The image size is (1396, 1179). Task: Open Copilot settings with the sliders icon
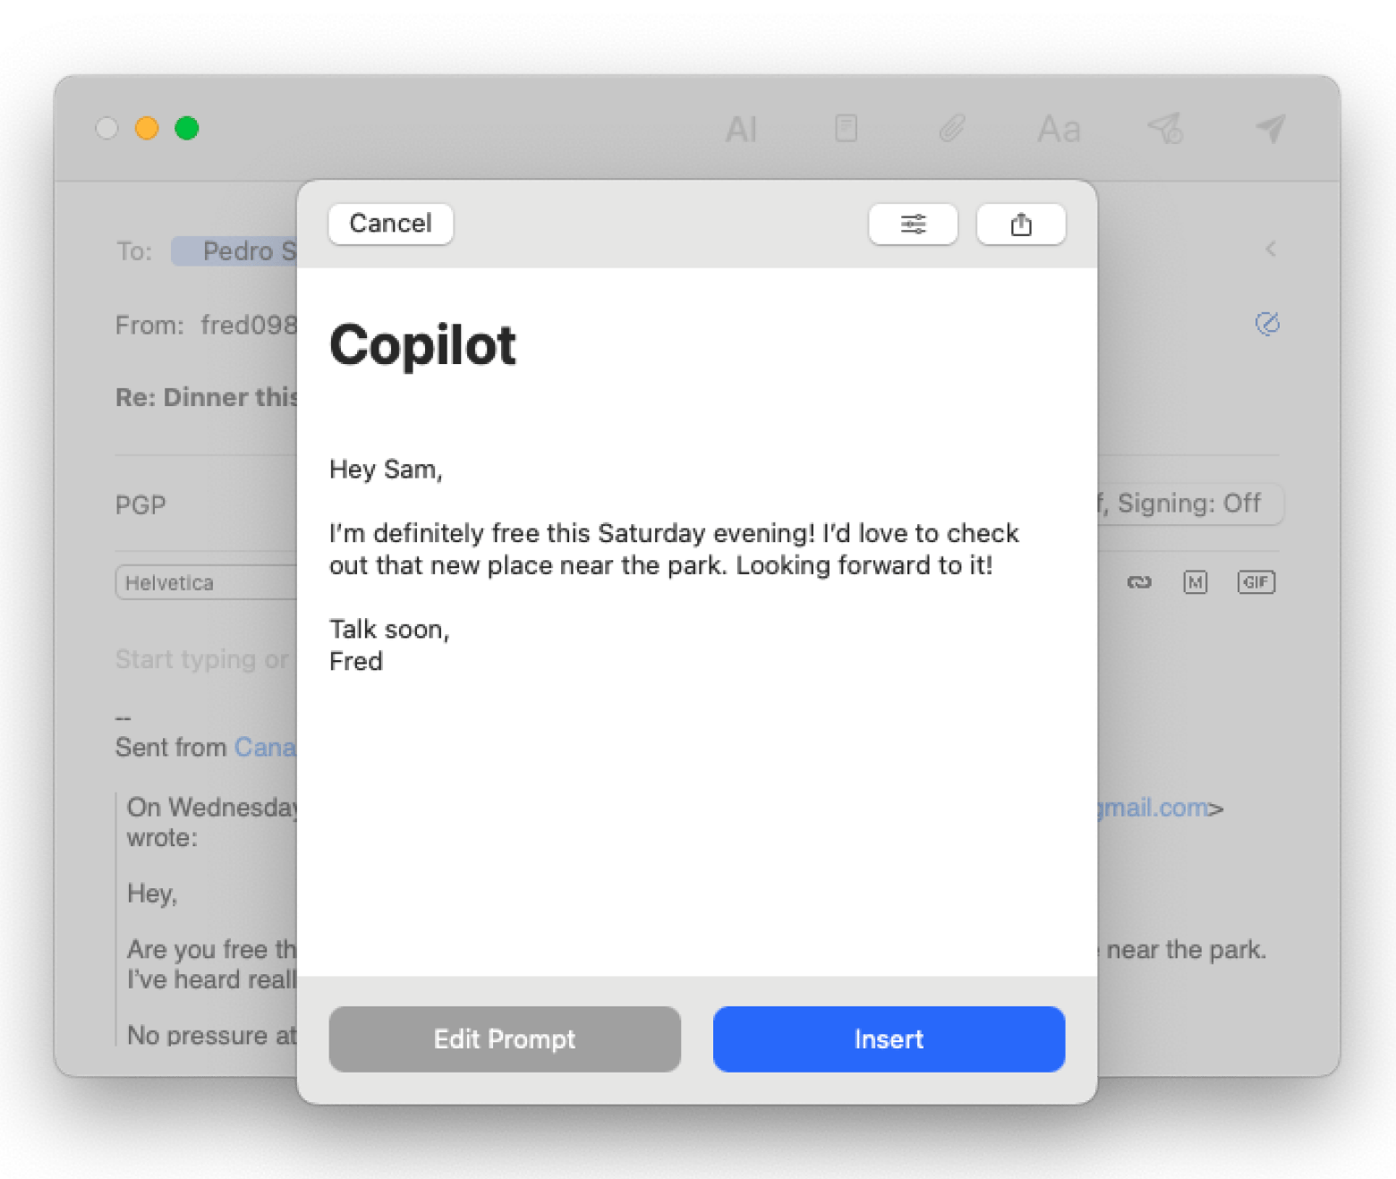click(913, 224)
